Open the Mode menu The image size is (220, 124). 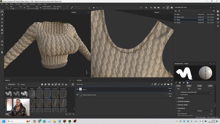point(11,4)
